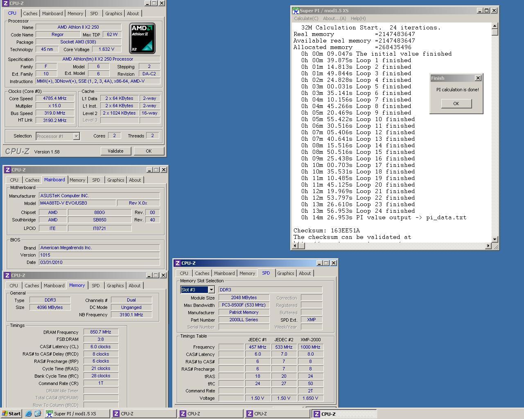Select Memory tab in Mainboard CPU-Z window
Image resolution: width=524 pixels, height=419 pixels.
click(77, 180)
